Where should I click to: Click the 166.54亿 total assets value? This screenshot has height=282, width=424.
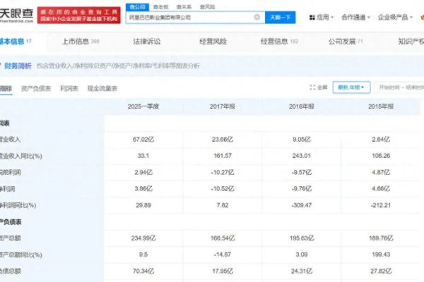[223, 238]
